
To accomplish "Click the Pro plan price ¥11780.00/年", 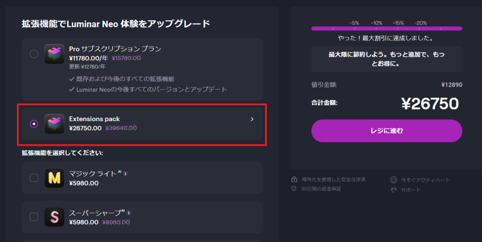I will (88, 58).
